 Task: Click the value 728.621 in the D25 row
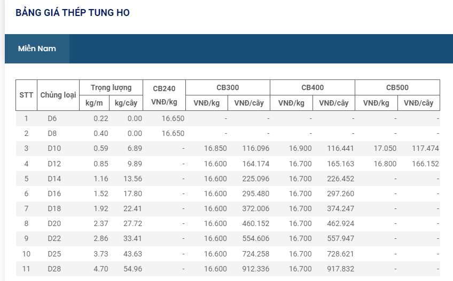click(x=341, y=254)
